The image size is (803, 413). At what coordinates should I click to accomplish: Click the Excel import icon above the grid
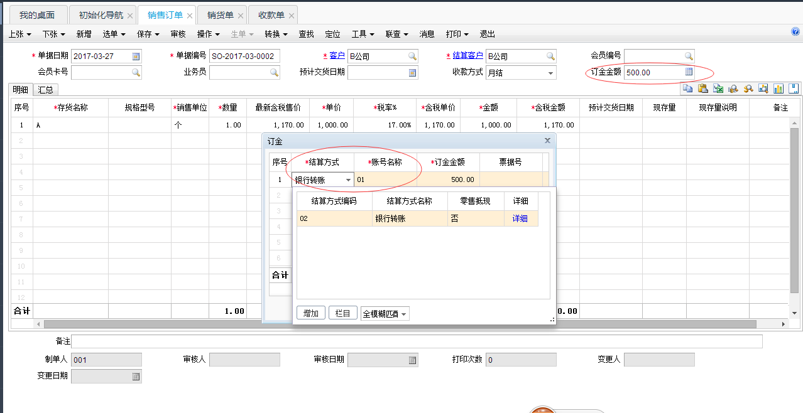(718, 89)
